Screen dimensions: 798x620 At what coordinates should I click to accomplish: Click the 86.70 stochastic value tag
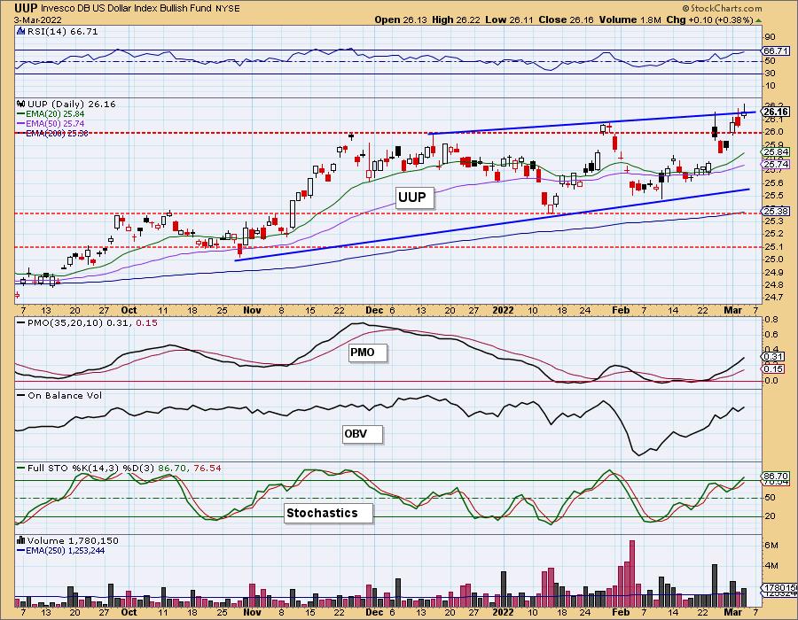point(776,477)
